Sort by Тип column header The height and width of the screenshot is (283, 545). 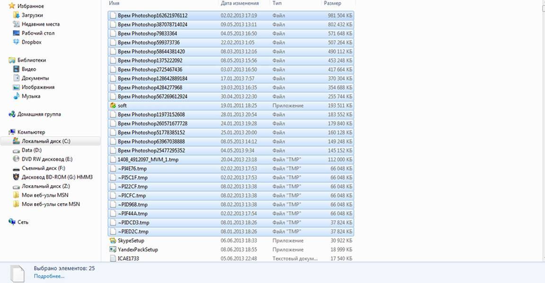coord(277,3)
